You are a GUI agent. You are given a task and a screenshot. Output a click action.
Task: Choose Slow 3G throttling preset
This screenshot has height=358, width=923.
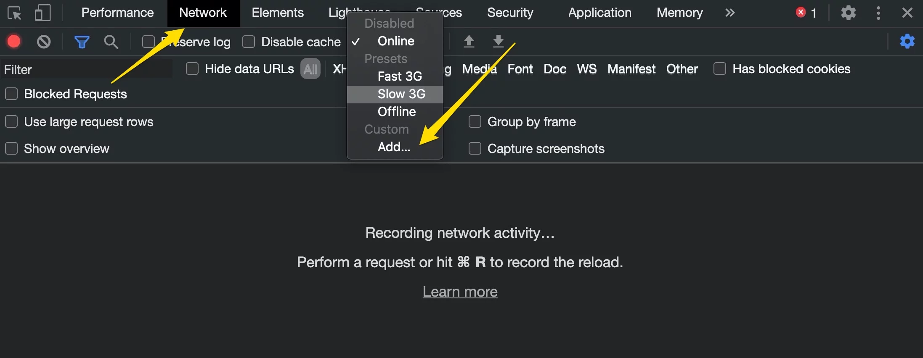[x=395, y=94]
